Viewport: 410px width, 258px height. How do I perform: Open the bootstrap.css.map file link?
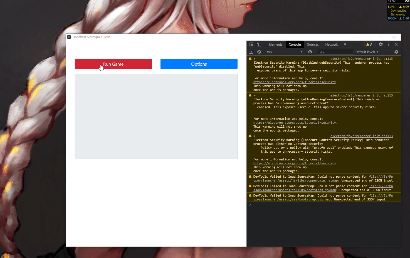click(292, 199)
